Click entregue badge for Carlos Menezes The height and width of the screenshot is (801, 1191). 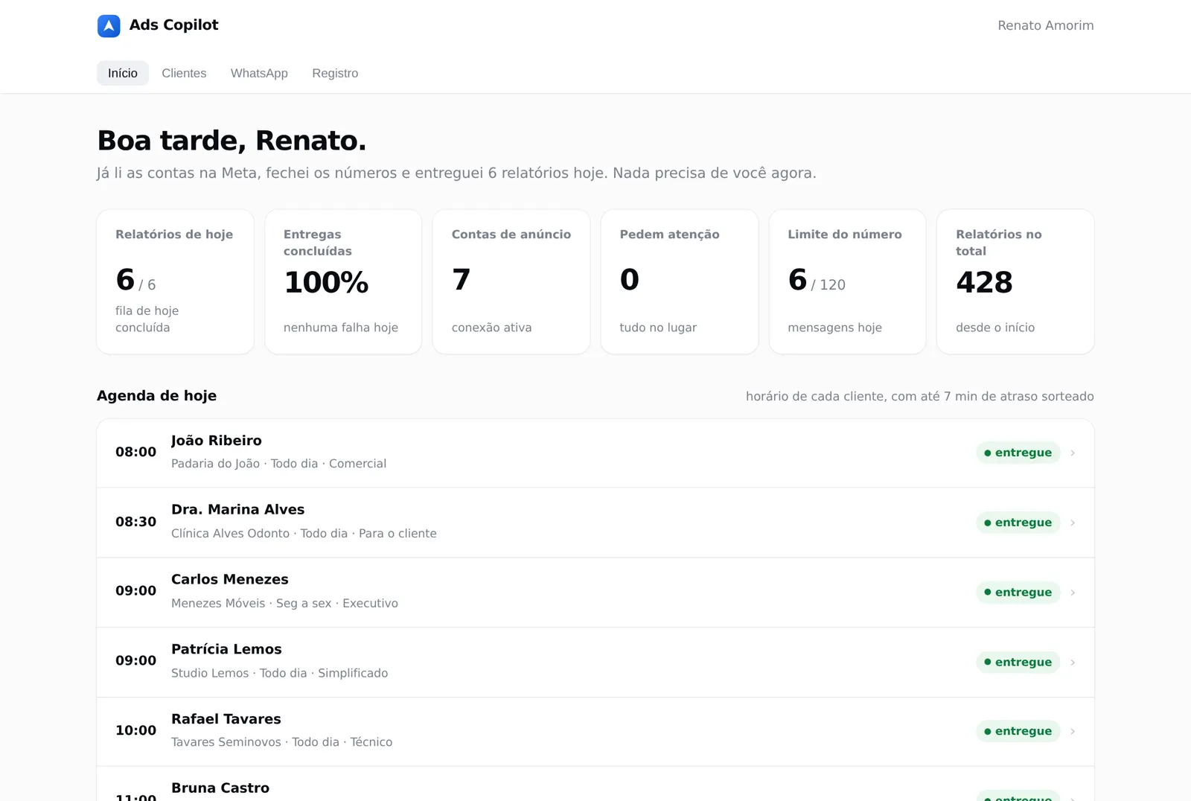tap(1018, 593)
